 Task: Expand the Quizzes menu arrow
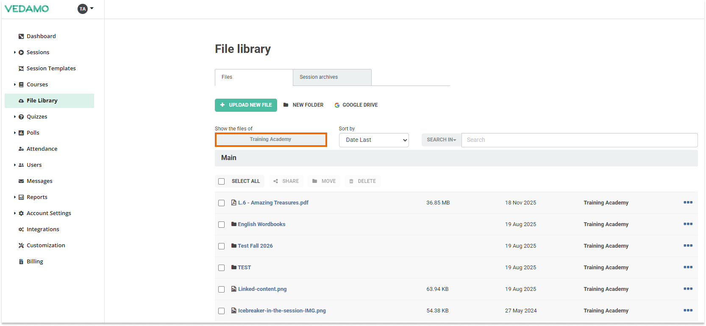15,117
